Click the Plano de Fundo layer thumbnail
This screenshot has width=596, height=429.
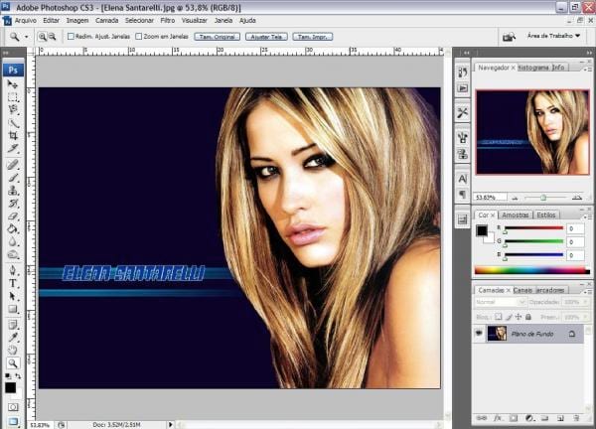(x=497, y=334)
